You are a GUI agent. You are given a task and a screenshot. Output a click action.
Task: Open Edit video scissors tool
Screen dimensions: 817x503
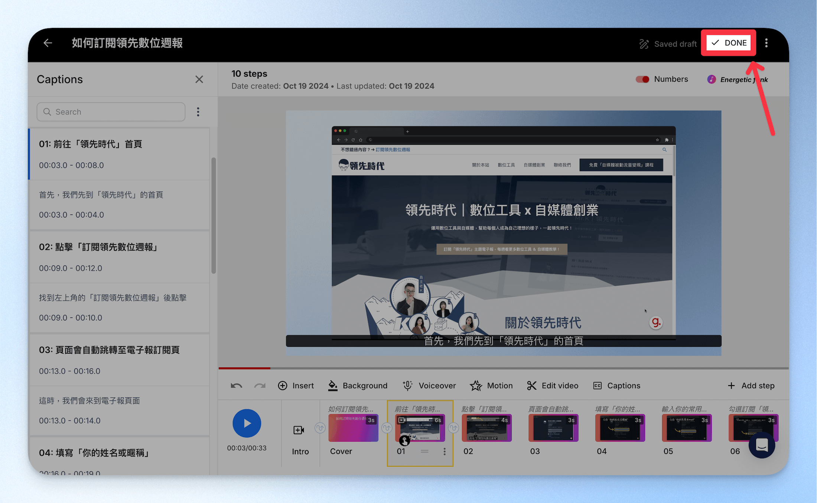click(x=552, y=386)
